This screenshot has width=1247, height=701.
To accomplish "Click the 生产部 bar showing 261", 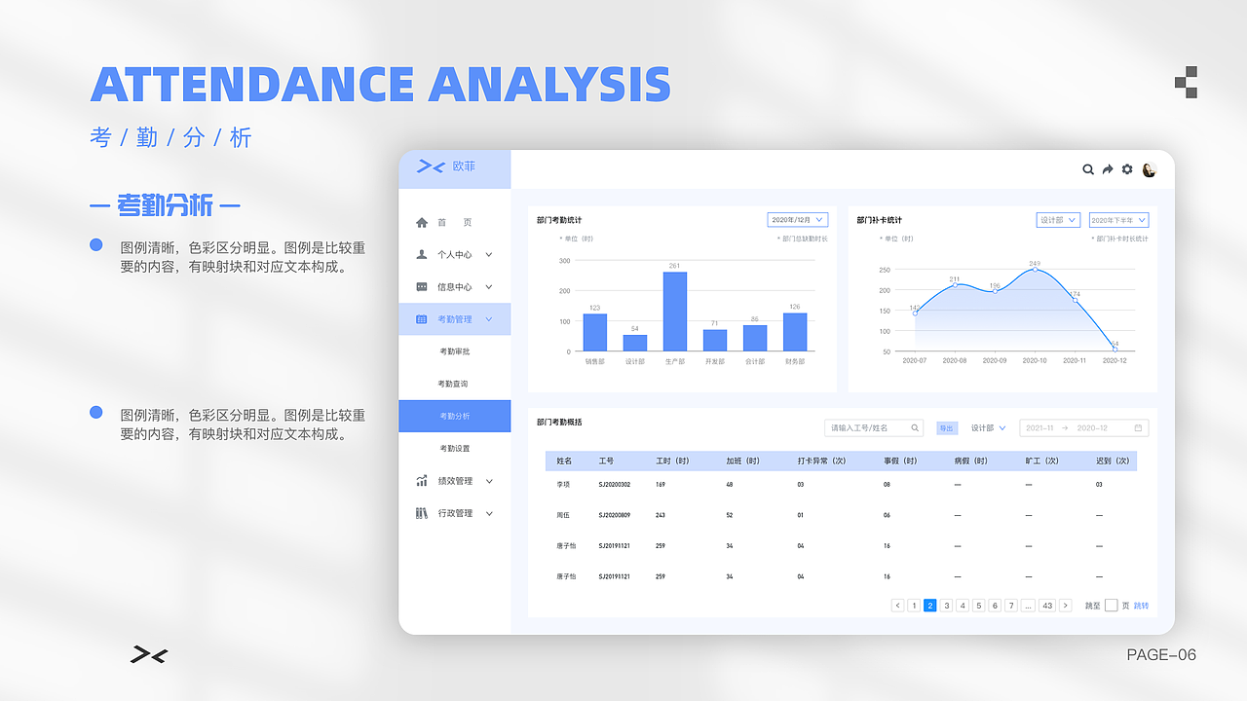I will [x=675, y=312].
